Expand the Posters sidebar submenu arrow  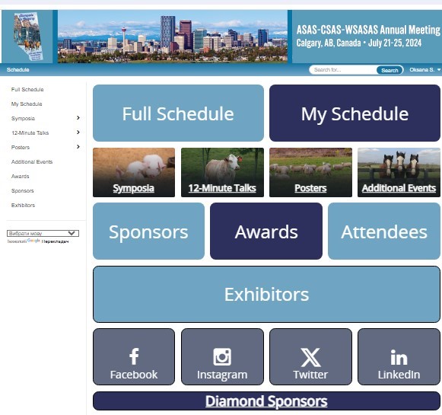click(x=78, y=147)
